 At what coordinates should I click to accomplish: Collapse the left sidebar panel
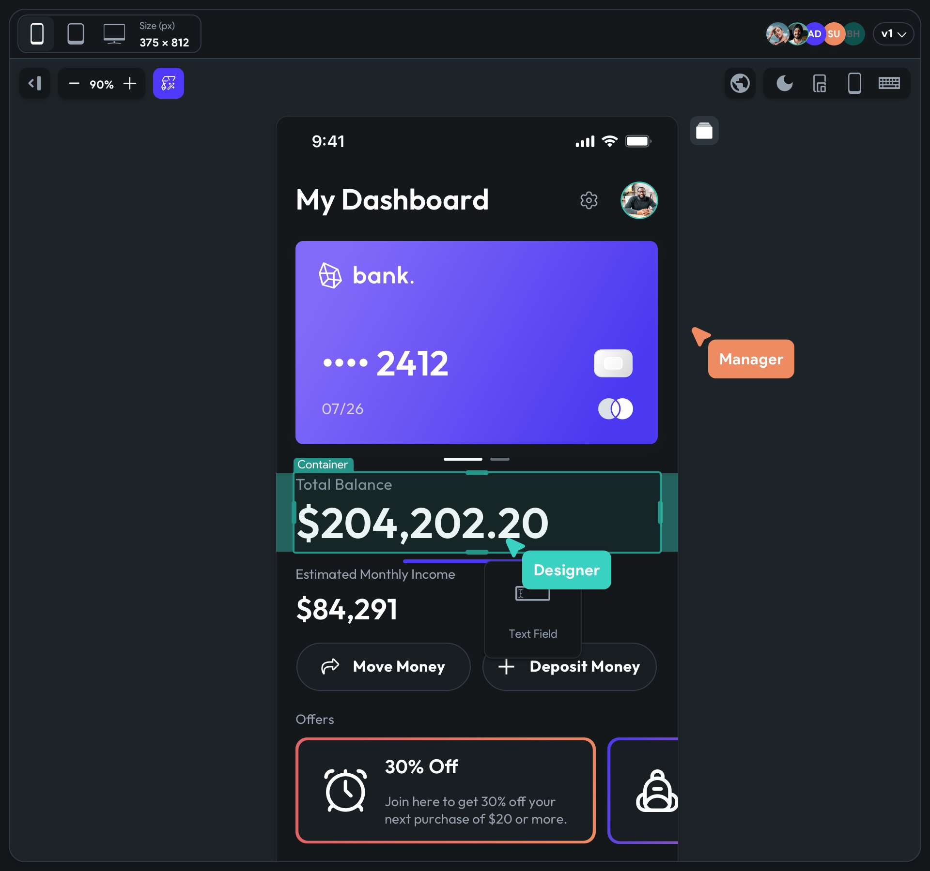35,83
